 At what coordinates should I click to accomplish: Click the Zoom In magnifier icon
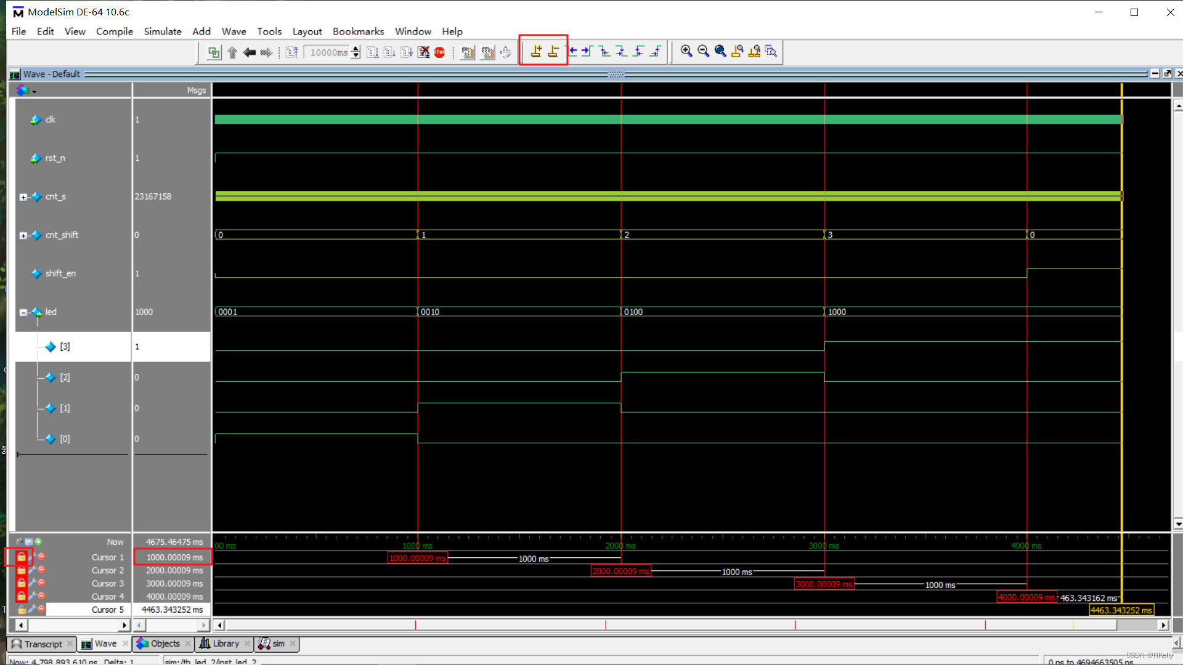(x=686, y=52)
